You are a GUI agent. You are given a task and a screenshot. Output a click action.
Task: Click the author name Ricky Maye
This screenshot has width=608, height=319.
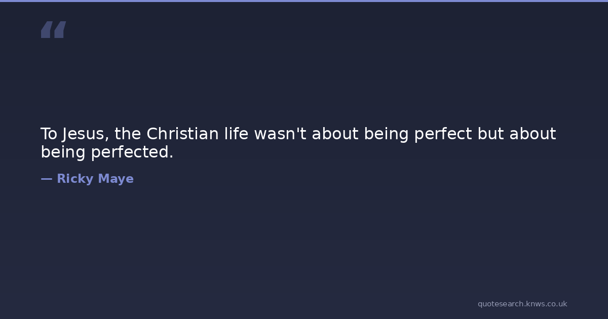[x=95, y=179]
